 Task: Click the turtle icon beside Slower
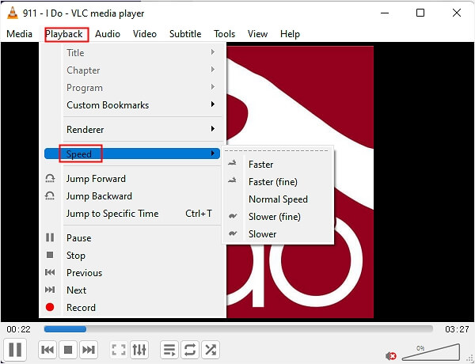pos(233,233)
